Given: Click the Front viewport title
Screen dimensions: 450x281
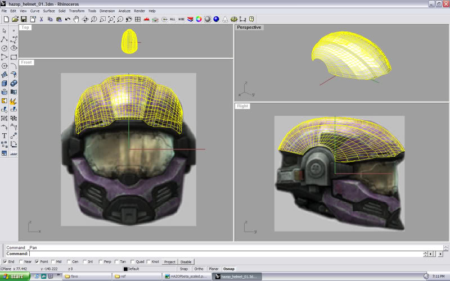Looking at the screenshot, I should [x=26, y=62].
